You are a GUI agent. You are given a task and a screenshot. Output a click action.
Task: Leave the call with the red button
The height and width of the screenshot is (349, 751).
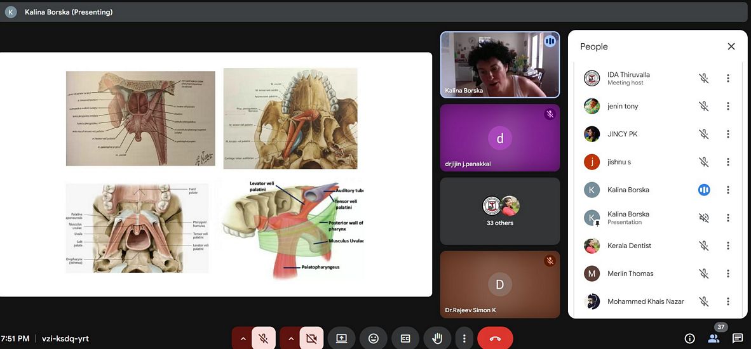coord(495,338)
